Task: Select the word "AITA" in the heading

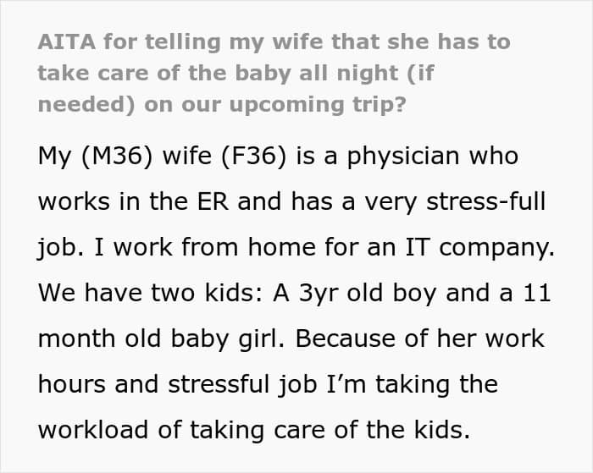Action: [x=67, y=41]
